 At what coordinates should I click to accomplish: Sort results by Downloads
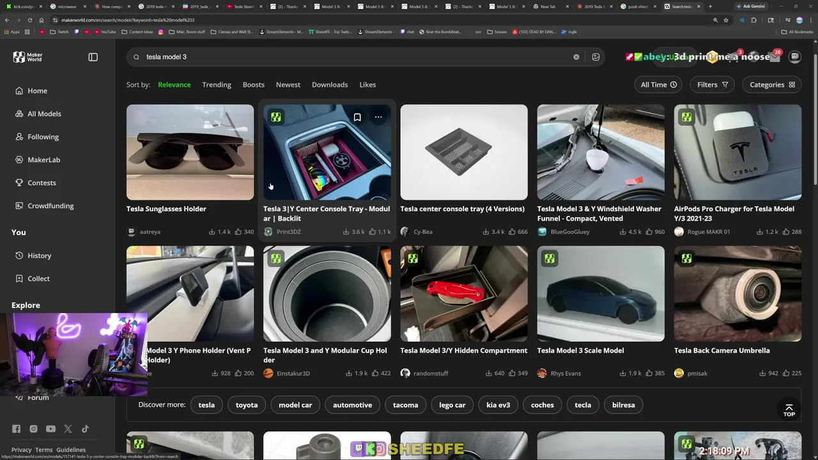tap(330, 84)
